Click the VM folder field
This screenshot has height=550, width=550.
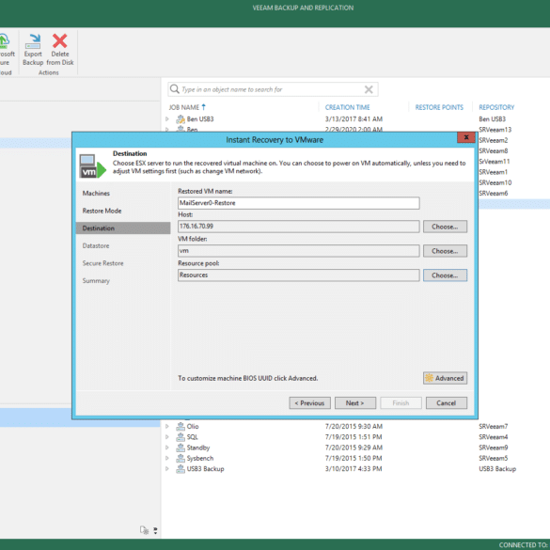click(x=298, y=251)
